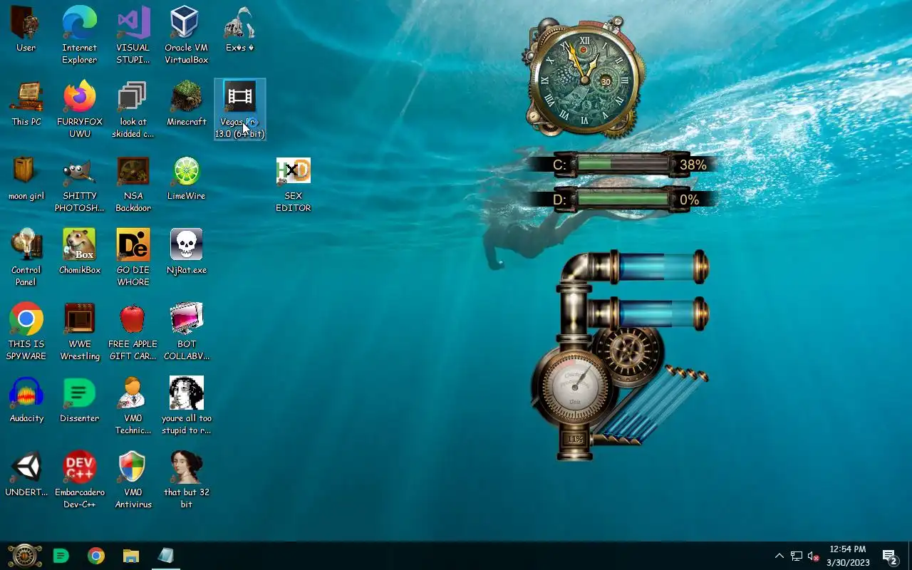Image resolution: width=912 pixels, height=570 pixels.
Task: Launch SHITTY PHOTOSH... GIMP shortcut
Action: tap(80, 183)
